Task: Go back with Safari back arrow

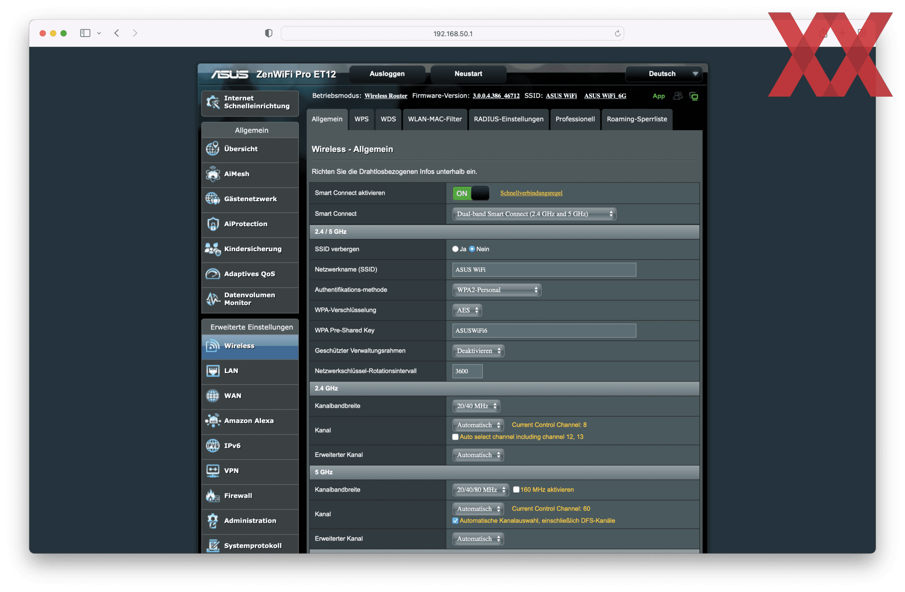Action: tap(116, 33)
